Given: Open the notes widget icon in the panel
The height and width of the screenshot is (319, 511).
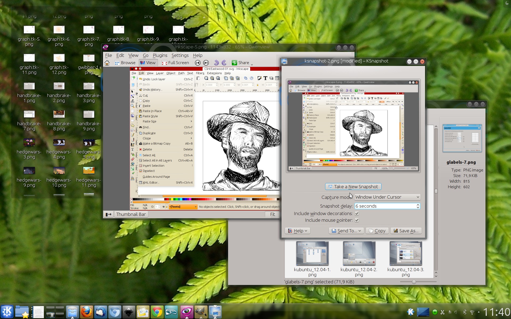Looking at the screenshot, I should point(38,312).
